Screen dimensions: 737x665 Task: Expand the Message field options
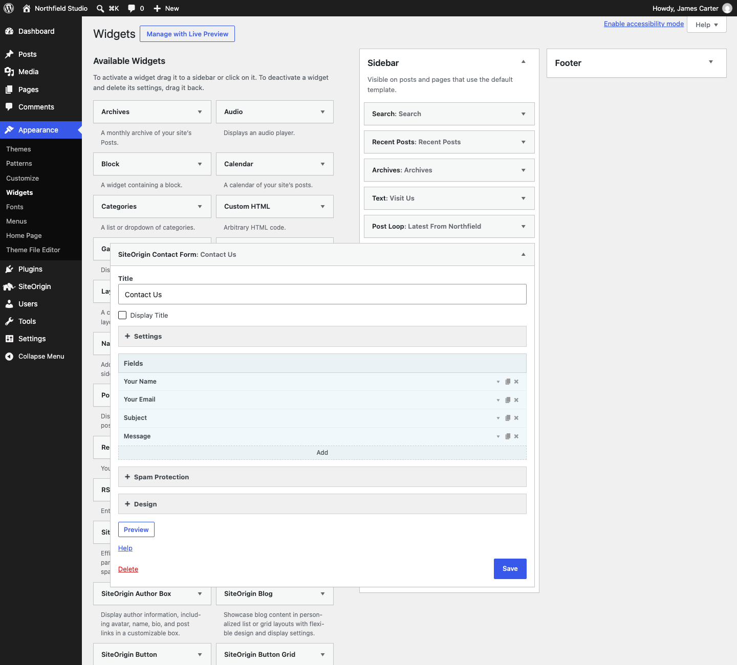pyautogui.click(x=498, y=436)
